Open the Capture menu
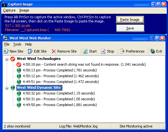Screen dimensions: 168x132 tap(9, 10)
